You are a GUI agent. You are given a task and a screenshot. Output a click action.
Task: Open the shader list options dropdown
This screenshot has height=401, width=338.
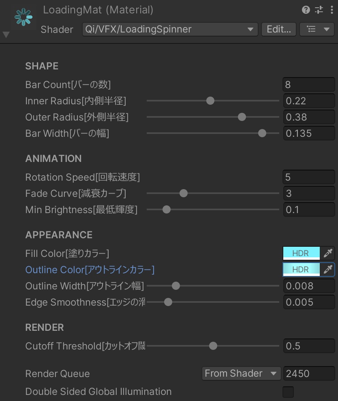[317, 29]
